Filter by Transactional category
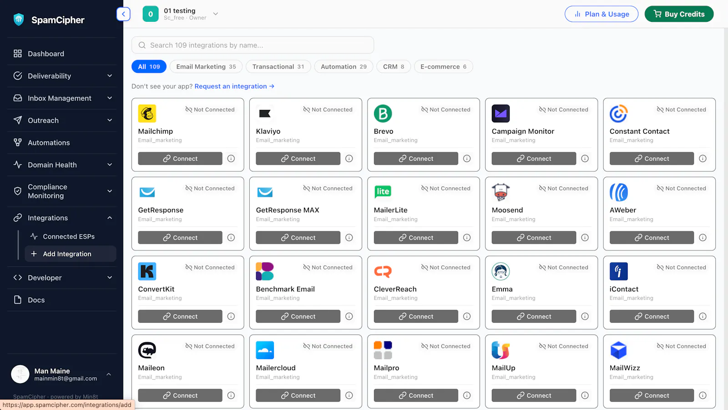This screenshot has height=410, width=728. (x=278, y=67)
